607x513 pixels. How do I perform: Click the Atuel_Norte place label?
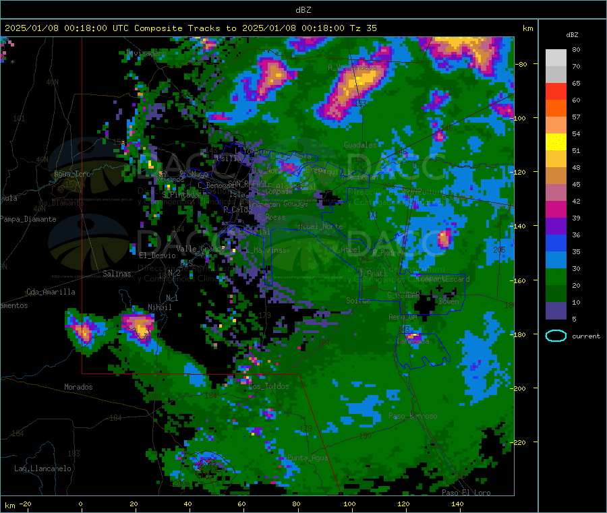pyautogui.click(x=320, y=227)
